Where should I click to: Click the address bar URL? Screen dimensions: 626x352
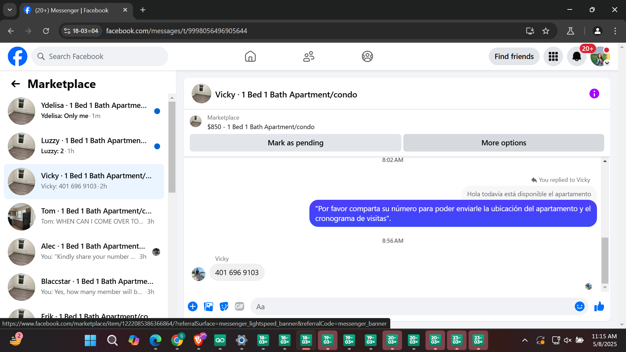tap(177, 31)
